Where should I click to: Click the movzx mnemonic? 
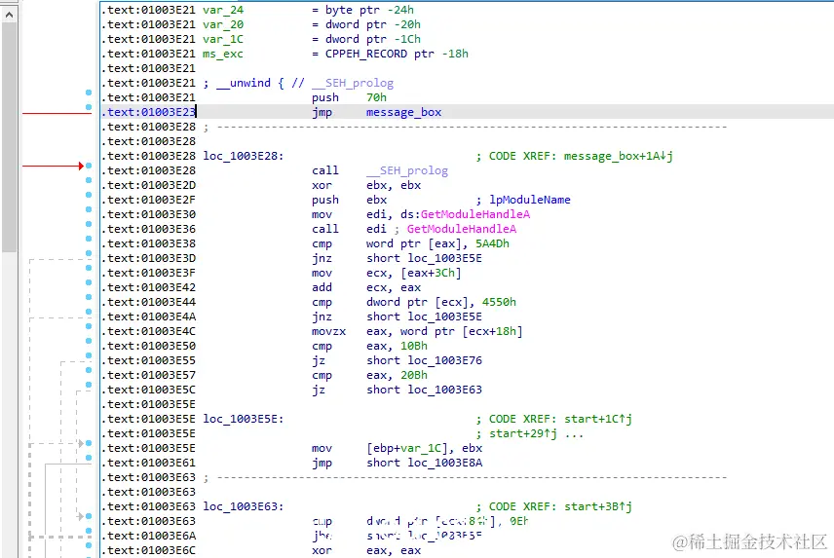click(x=328, y=331)
